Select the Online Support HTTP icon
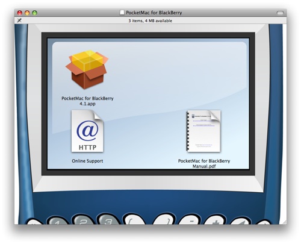The image size is (301, 244). pyautogui.click(x=87, y=131)
